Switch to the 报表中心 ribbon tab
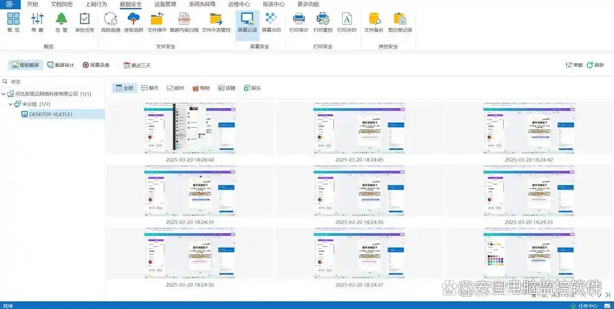 coord(273,4)
